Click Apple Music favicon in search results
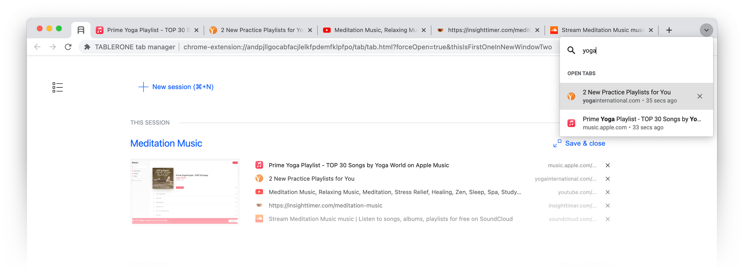This screenshot has height=279, width=744. click(571, 123)
